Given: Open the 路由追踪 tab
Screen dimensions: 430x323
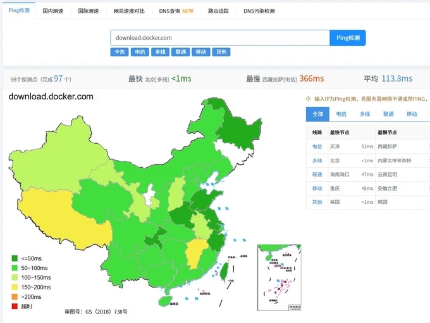Looking at the screenshot, I should click(x=218, y=11).
